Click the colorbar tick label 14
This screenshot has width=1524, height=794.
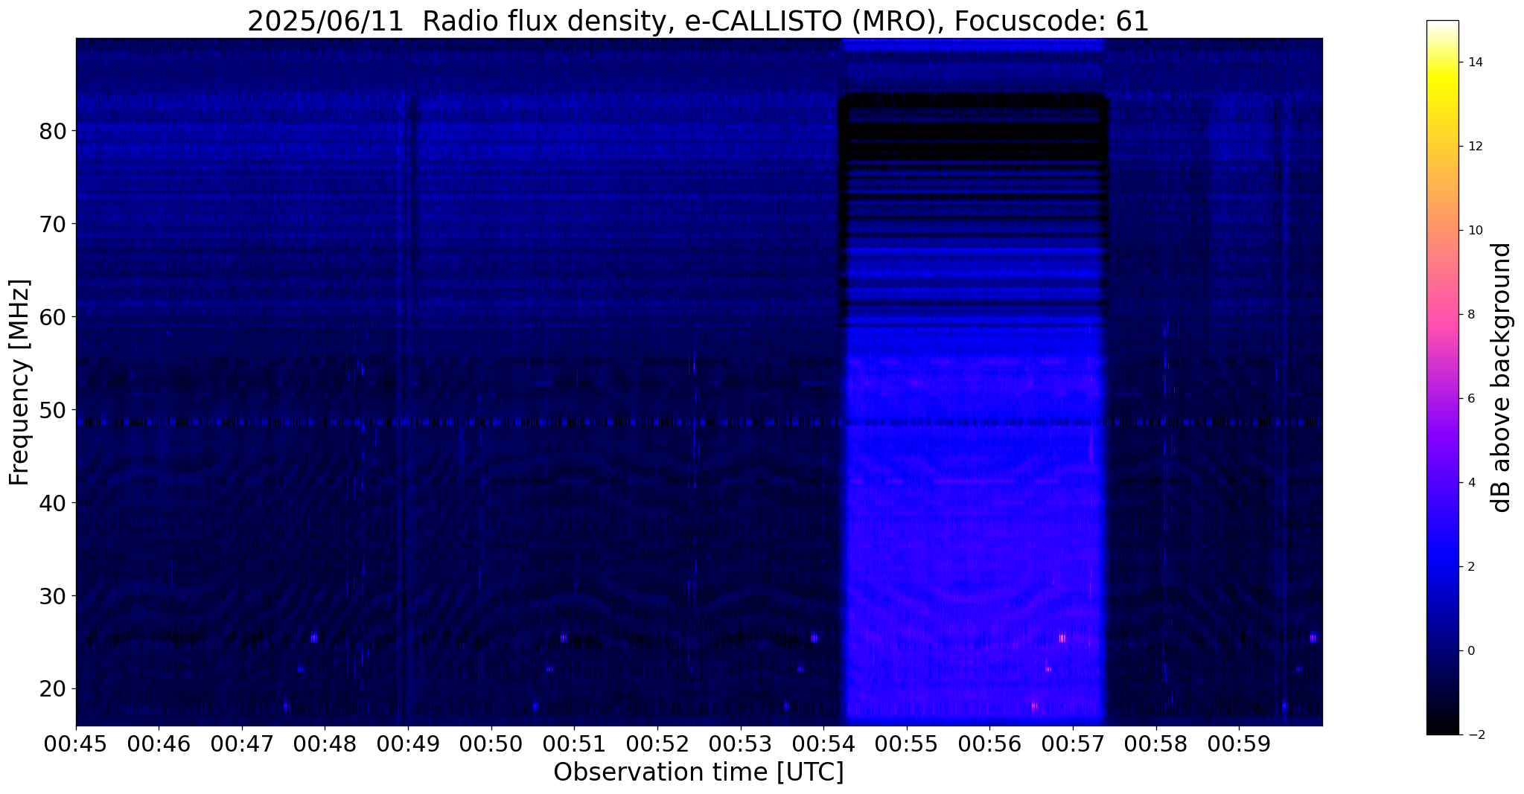click(x=1474, y=63)
